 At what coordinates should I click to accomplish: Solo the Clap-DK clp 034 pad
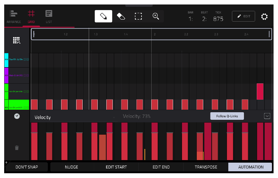[x=27, y=59]
